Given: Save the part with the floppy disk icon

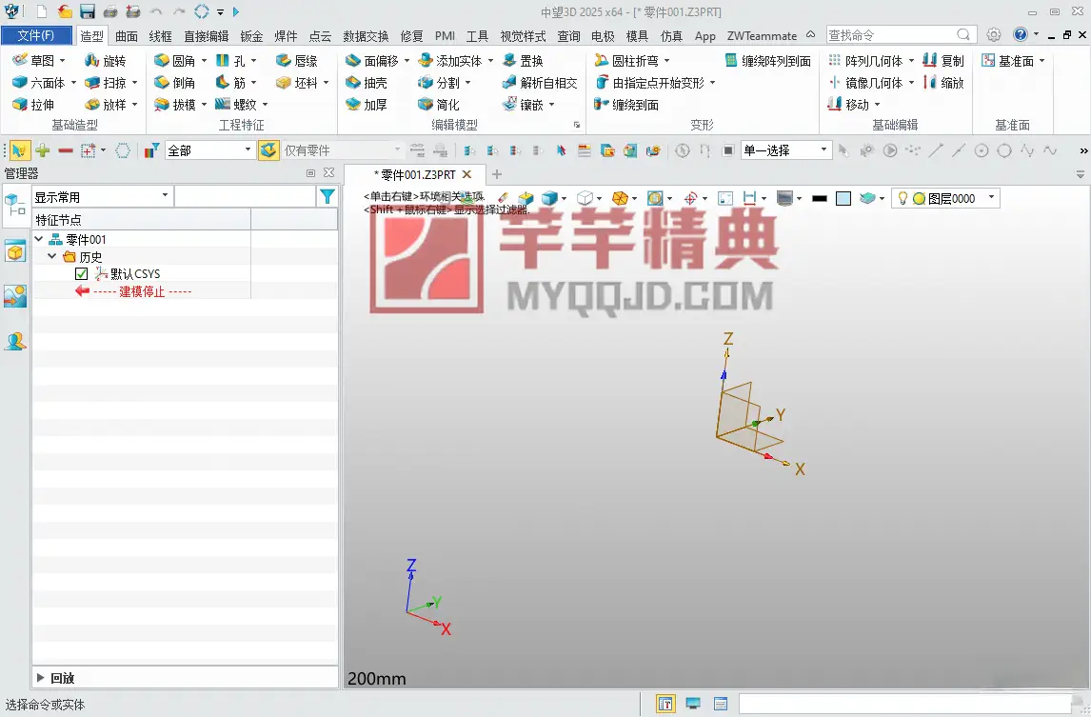Looking at the screenshot, I should coord(87,11).
